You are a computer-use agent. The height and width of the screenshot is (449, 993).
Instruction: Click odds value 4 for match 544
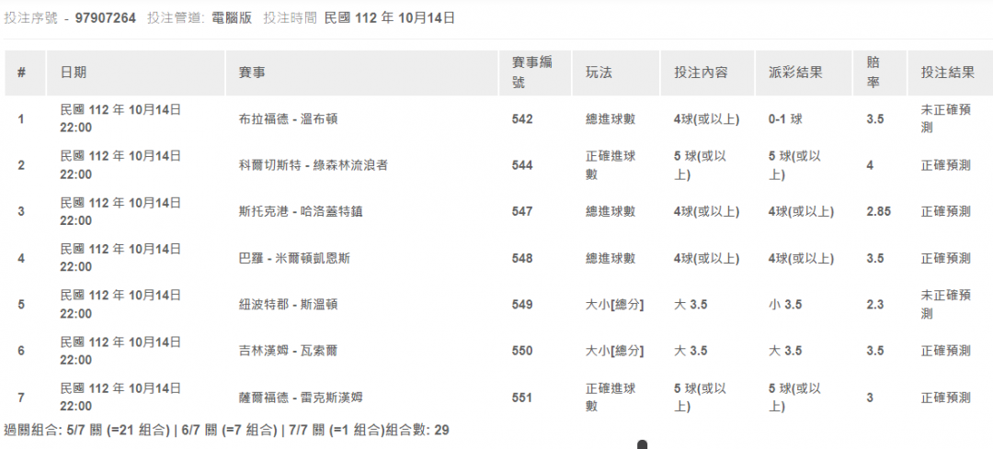pos(870,165)
